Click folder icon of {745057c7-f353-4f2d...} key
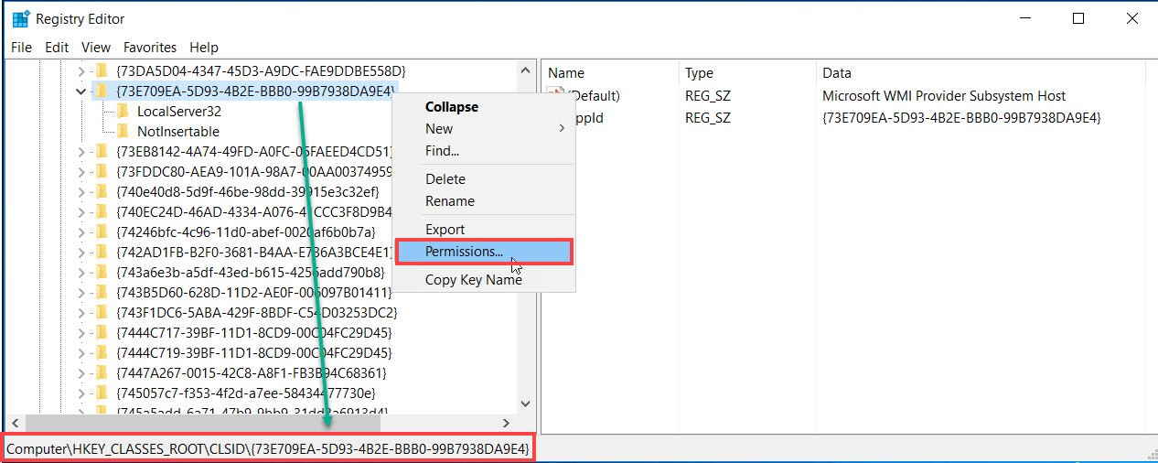This screenshot has height=463, width=1158. [102, 393]
